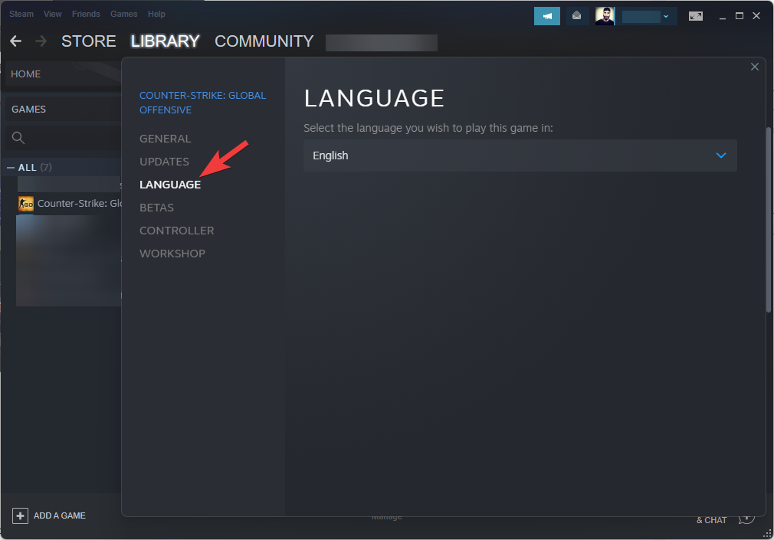Expand the account name dropdown arrow
Image resolution: width=774 pixels, height=540 pixels.
click(x=666, y=16)
